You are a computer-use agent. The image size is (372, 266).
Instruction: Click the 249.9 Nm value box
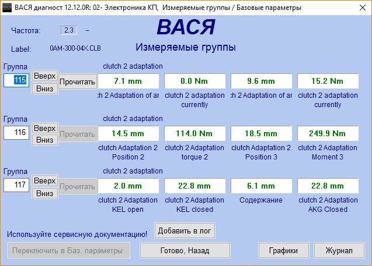pyautogui.click(x=328, y=133)
